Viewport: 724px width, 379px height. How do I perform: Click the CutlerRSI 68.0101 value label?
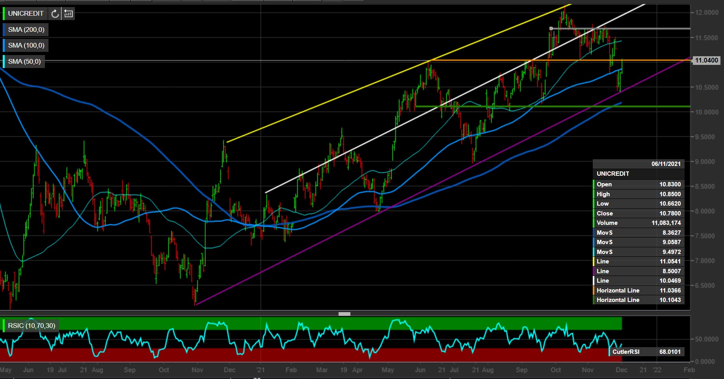point(646,352)
